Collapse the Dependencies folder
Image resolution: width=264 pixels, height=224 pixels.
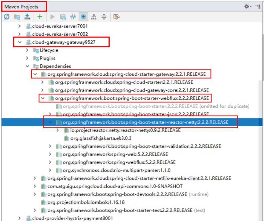tap(28, 66)
